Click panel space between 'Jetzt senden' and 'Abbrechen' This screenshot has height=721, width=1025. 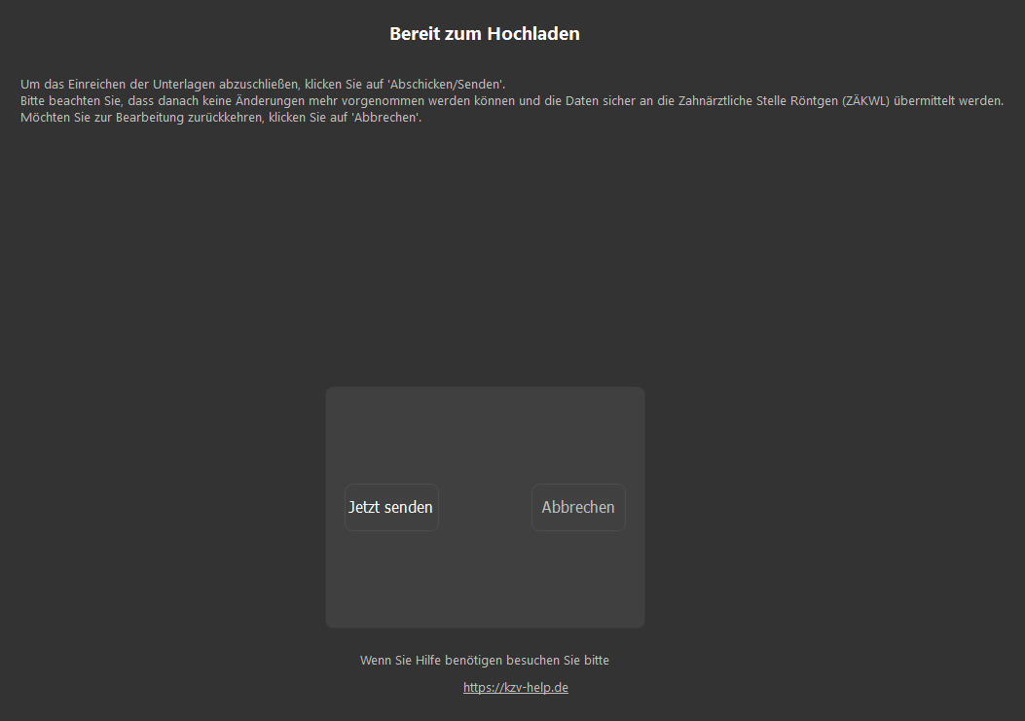(485, 507)
